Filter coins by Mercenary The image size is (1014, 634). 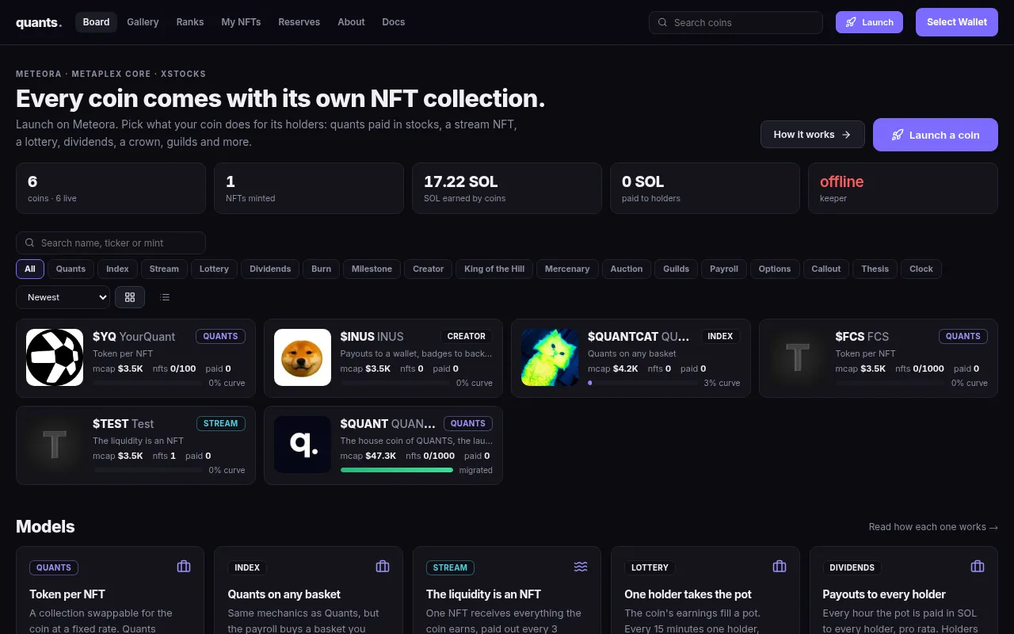[x=567, y=269]
